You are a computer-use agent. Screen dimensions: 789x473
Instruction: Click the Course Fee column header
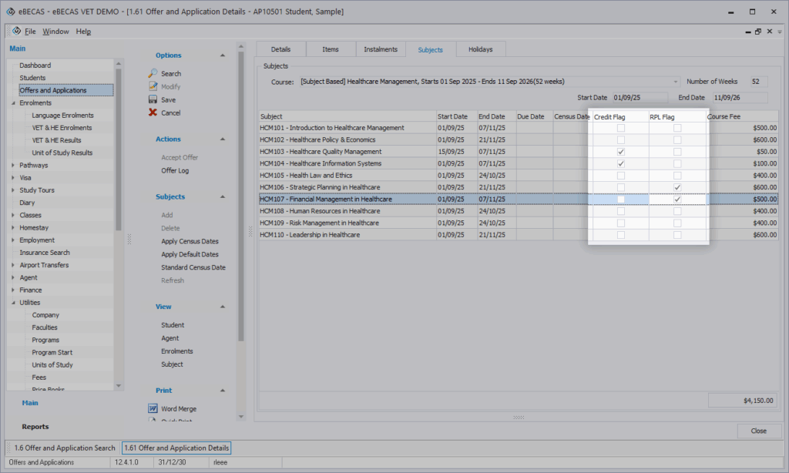click(x=742, y=116)
